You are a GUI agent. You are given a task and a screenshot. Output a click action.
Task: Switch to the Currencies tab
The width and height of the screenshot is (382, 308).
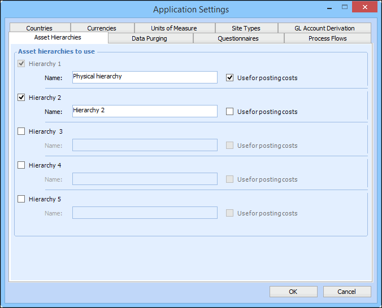[102, 28]
